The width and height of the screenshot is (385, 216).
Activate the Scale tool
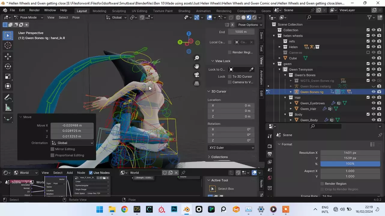8,76
